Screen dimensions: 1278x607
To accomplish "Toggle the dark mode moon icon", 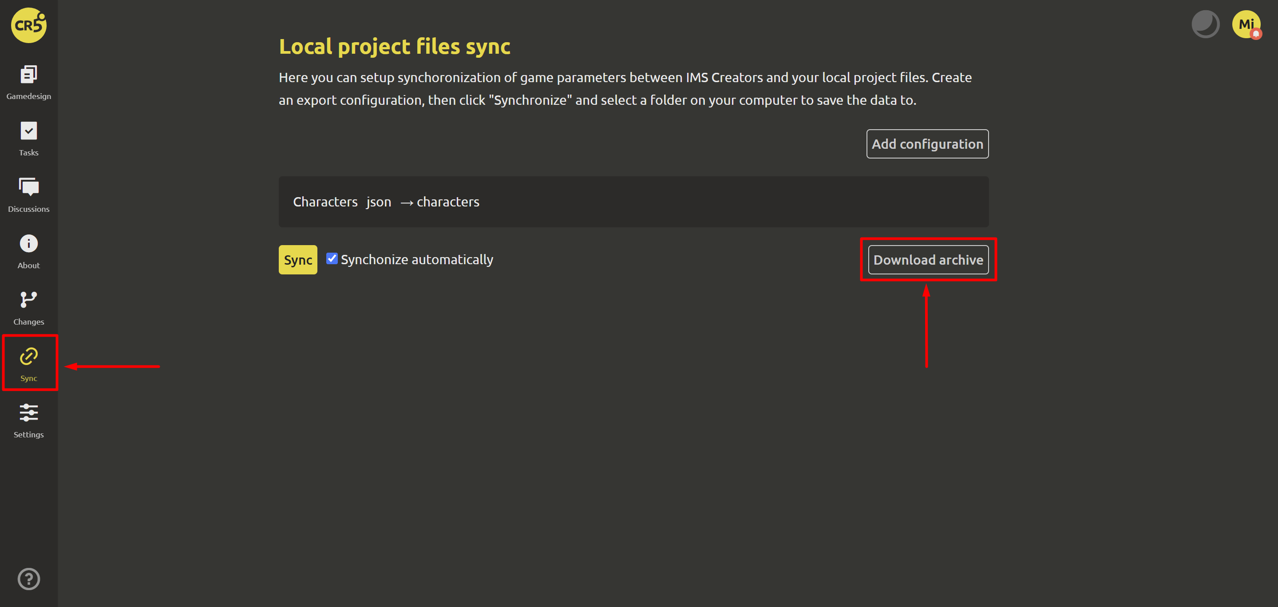I will (1205, 24).
